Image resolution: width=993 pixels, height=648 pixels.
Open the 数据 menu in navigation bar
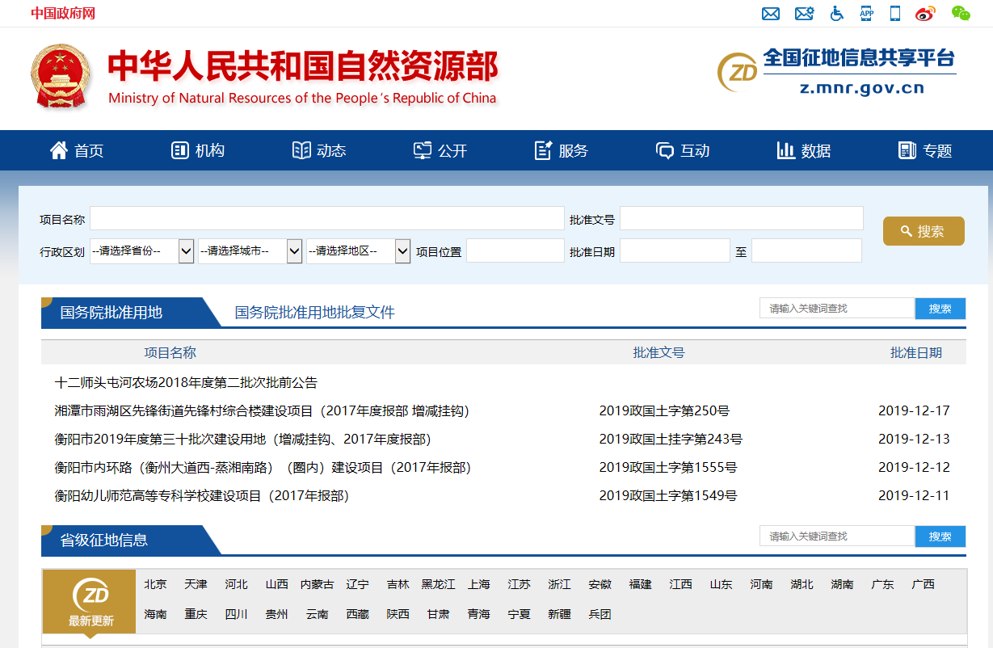802,150
